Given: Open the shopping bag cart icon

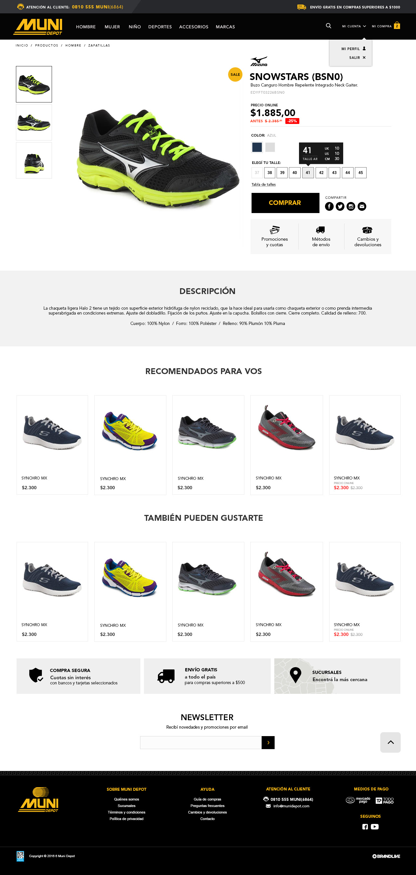Looking at the screenshot, I should [x=396, y=25].
